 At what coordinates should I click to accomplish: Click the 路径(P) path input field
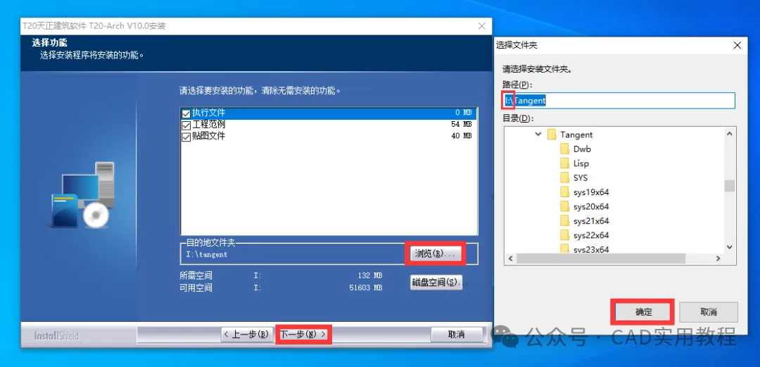pos(619,101)
